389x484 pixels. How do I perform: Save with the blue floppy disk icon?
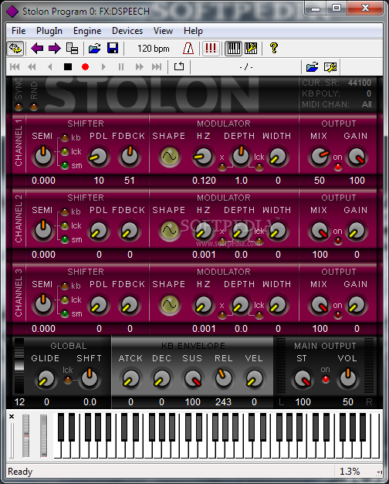tap(113, 49)
